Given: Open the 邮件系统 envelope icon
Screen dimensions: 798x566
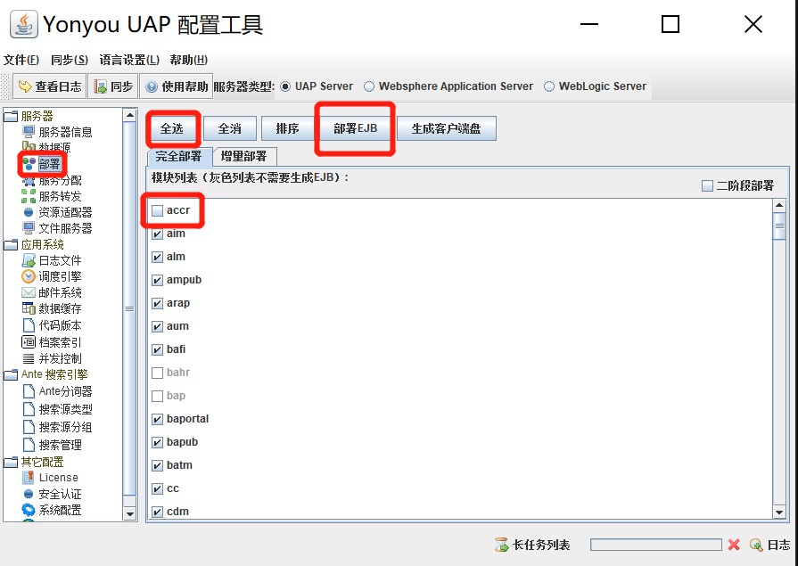Looking at the screenshot, I should pos(29,292).
